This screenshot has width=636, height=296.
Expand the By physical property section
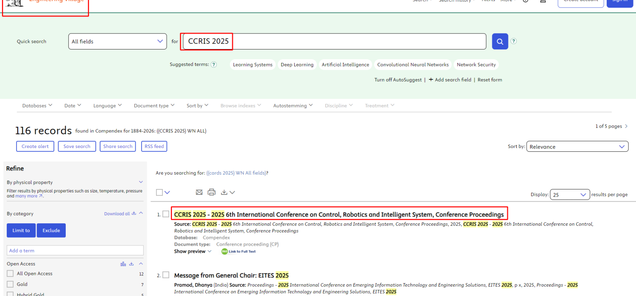pos(141,182)
